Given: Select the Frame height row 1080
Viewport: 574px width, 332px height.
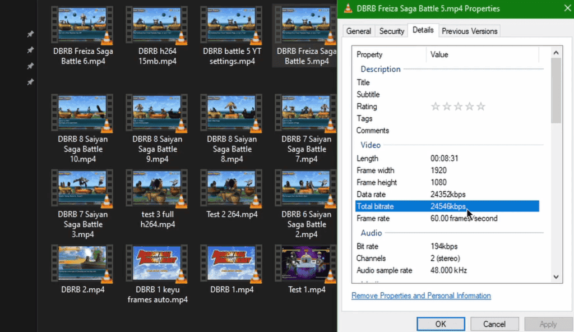Looking at the screenshot, I should click(447, 182).
